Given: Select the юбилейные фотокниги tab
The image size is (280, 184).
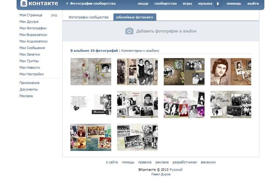Looking at the screenshot, I should point(135,17).
